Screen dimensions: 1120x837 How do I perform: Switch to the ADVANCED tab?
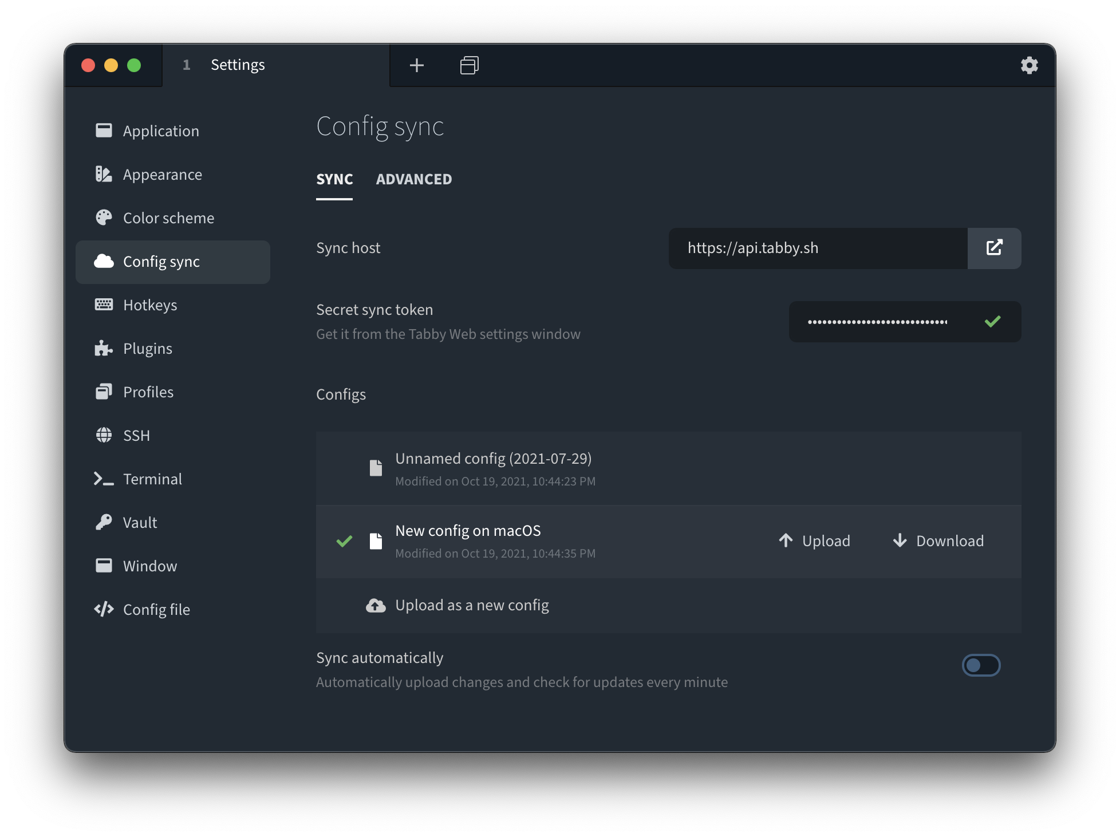coord(413,180)
